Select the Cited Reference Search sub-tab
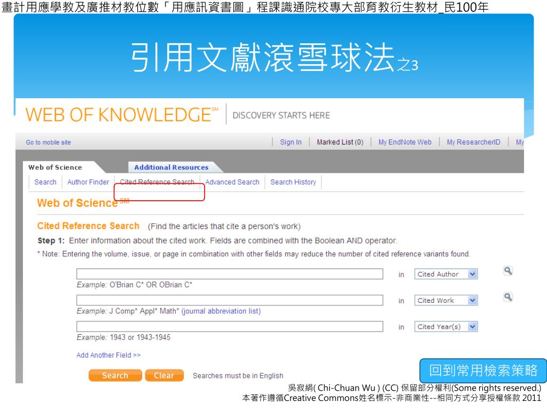The width and height of the screenshot is (547, 410). [157, 182]
